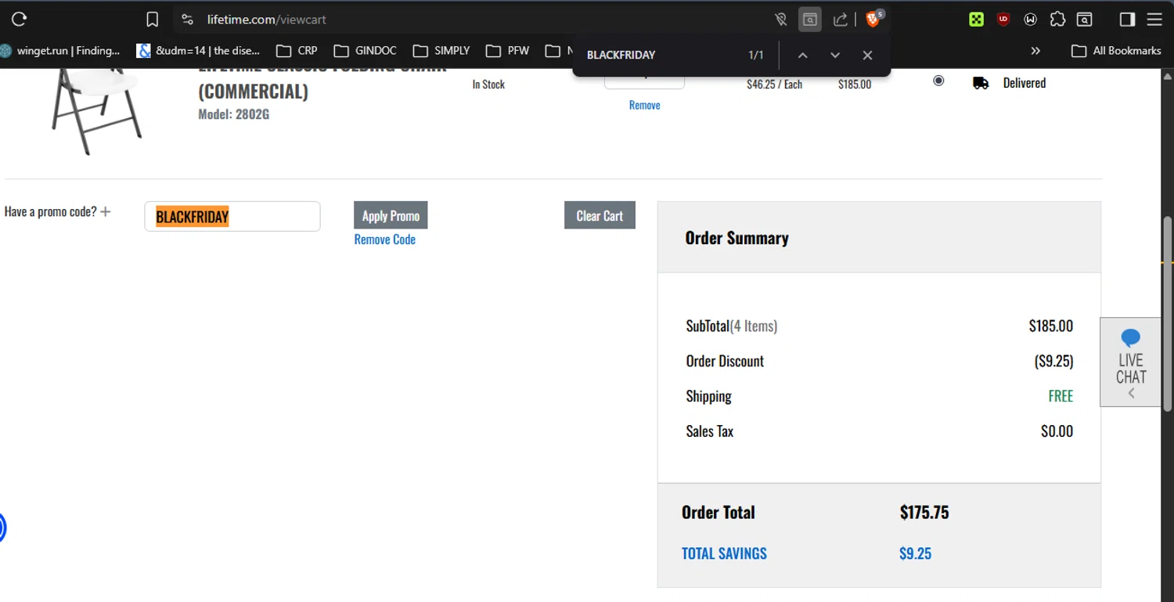This screenshot has height=602, width=1174.
Task: Click the BLACKFRIDAY promo code input
Action: point(232,217)
